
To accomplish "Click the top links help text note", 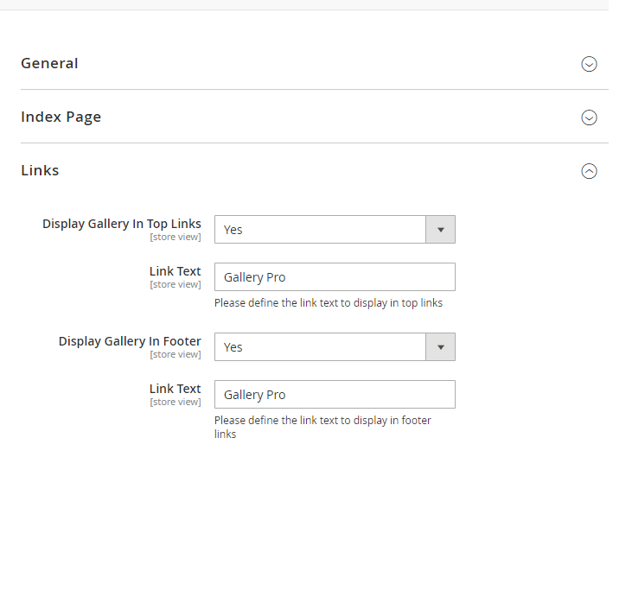I will [329, 303].
